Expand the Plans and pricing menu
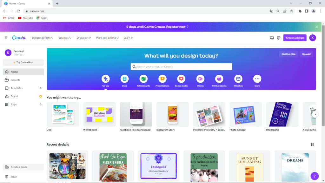This screenshot has height=183, width=325. 107,38
